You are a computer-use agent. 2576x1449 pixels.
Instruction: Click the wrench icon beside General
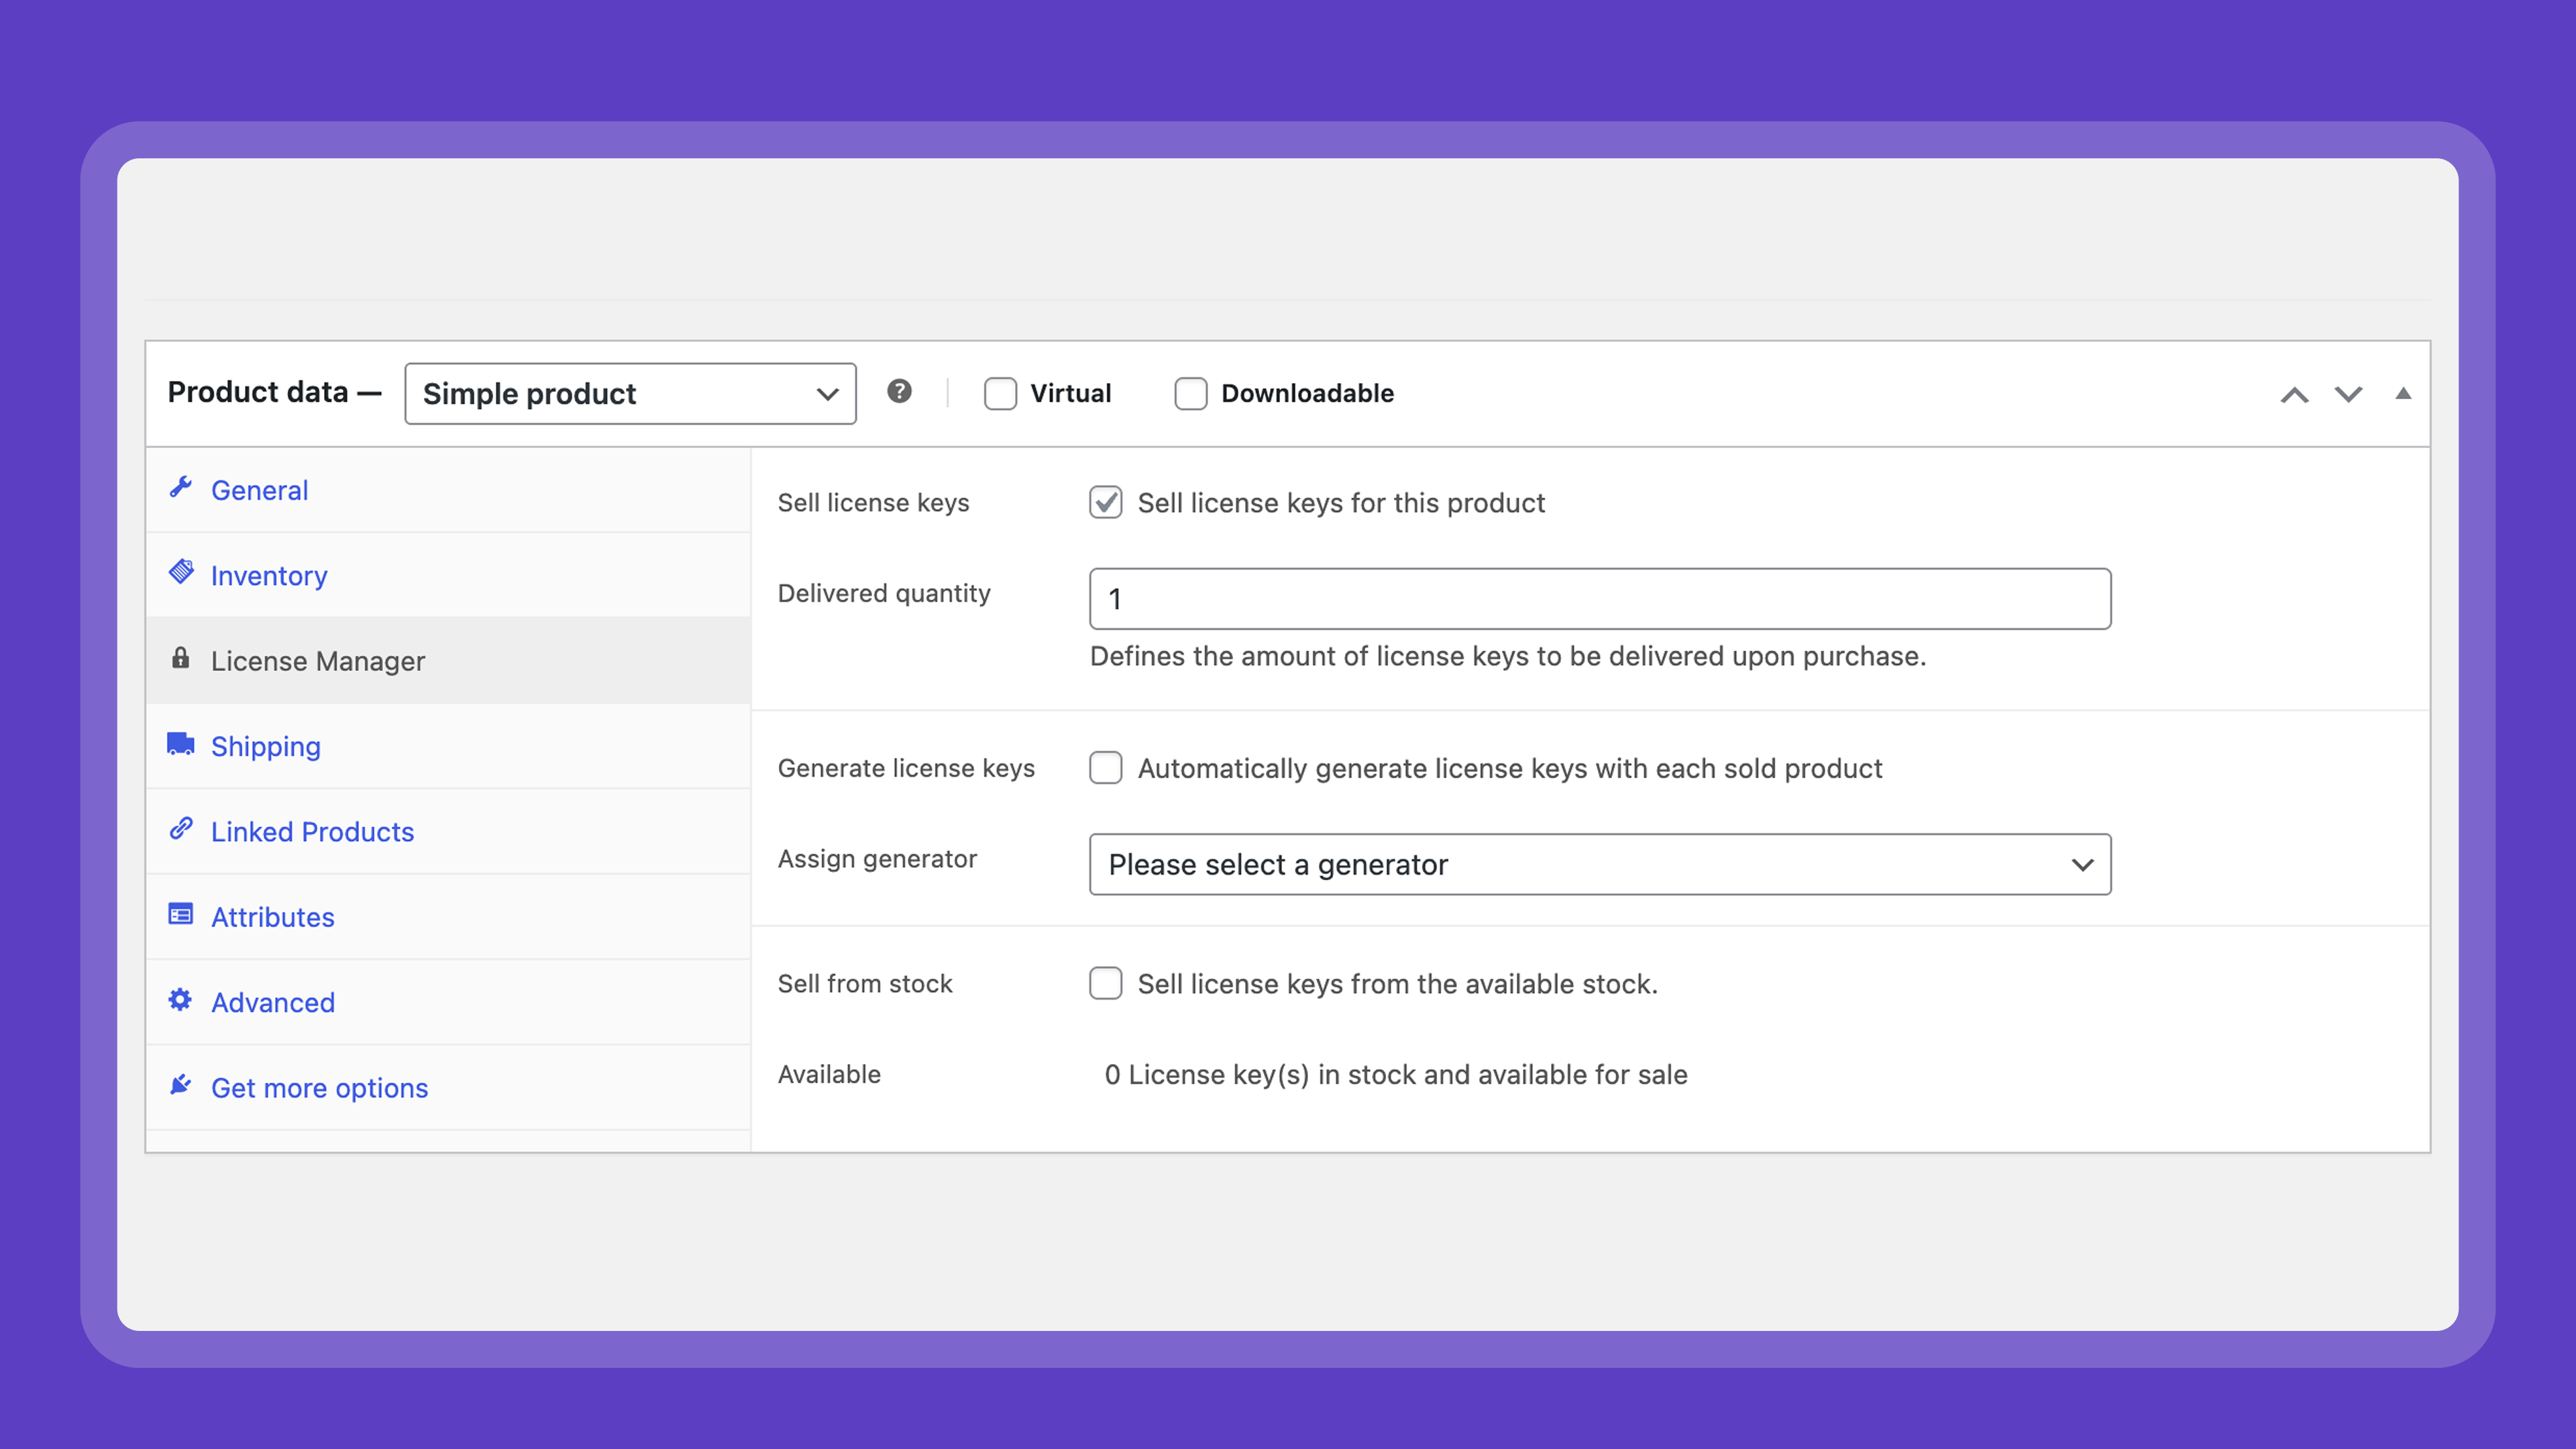click(x=181, y=487)
